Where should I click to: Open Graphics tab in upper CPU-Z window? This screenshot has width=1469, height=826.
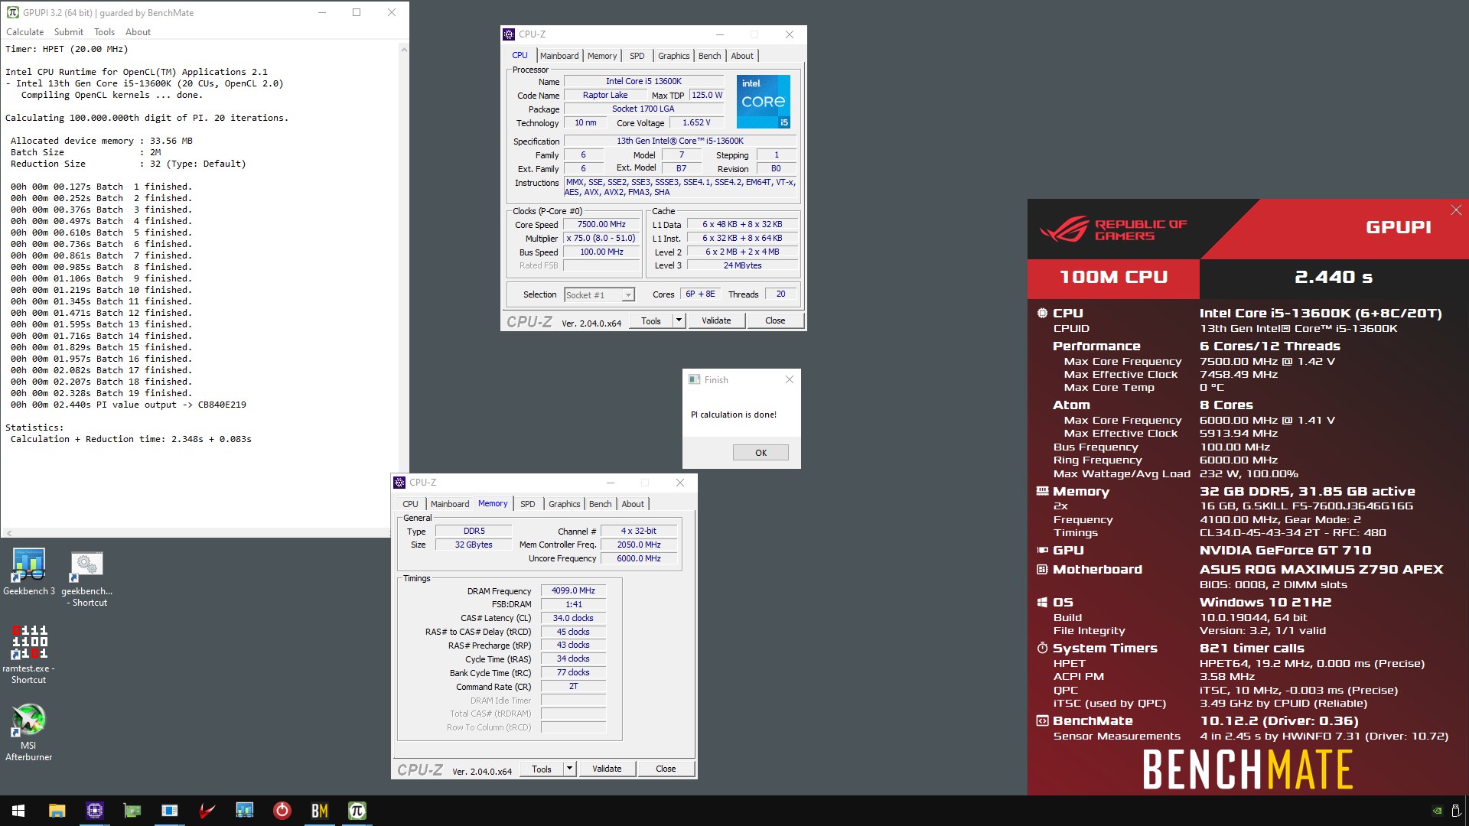click(673, 56)
